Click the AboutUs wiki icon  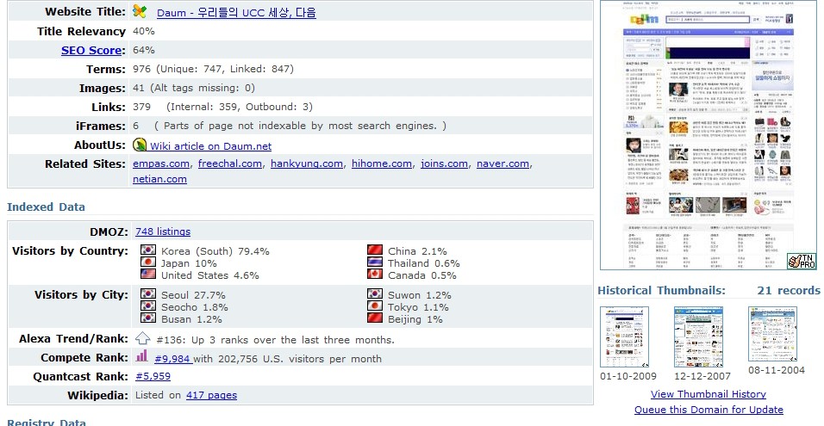point(140,145)
